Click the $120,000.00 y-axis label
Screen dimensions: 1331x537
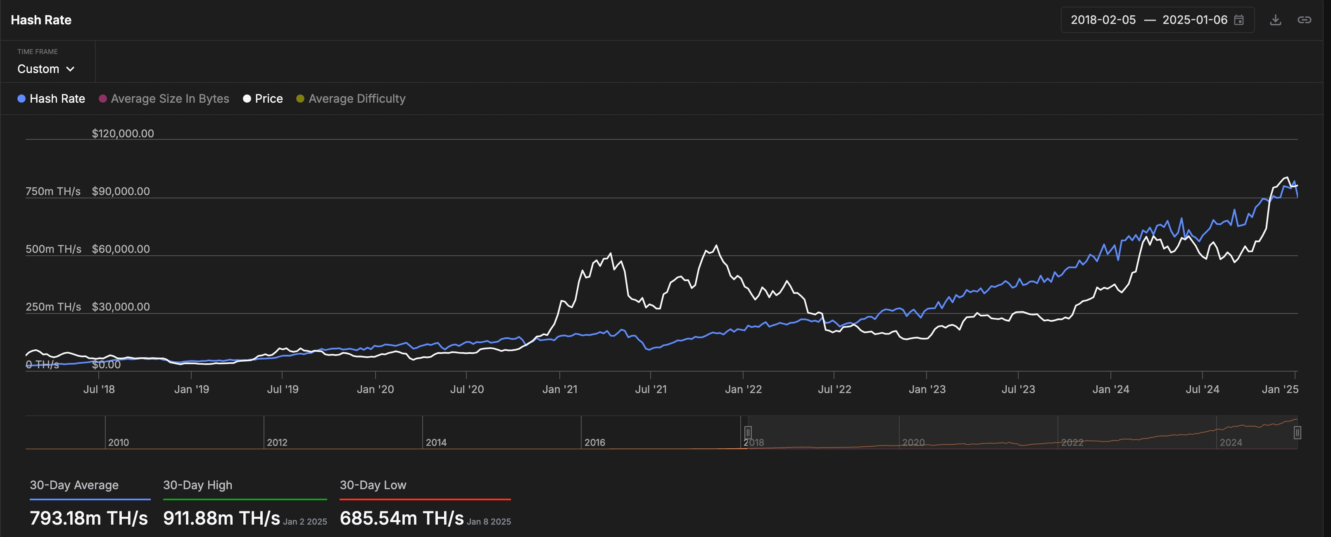[123, 134]
